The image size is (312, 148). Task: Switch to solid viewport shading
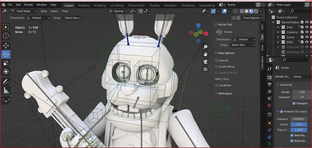point(246,11)
